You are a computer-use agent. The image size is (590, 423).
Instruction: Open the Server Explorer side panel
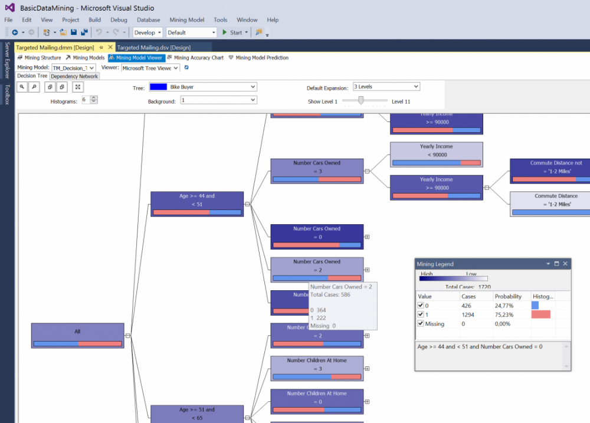click(7, 60)
